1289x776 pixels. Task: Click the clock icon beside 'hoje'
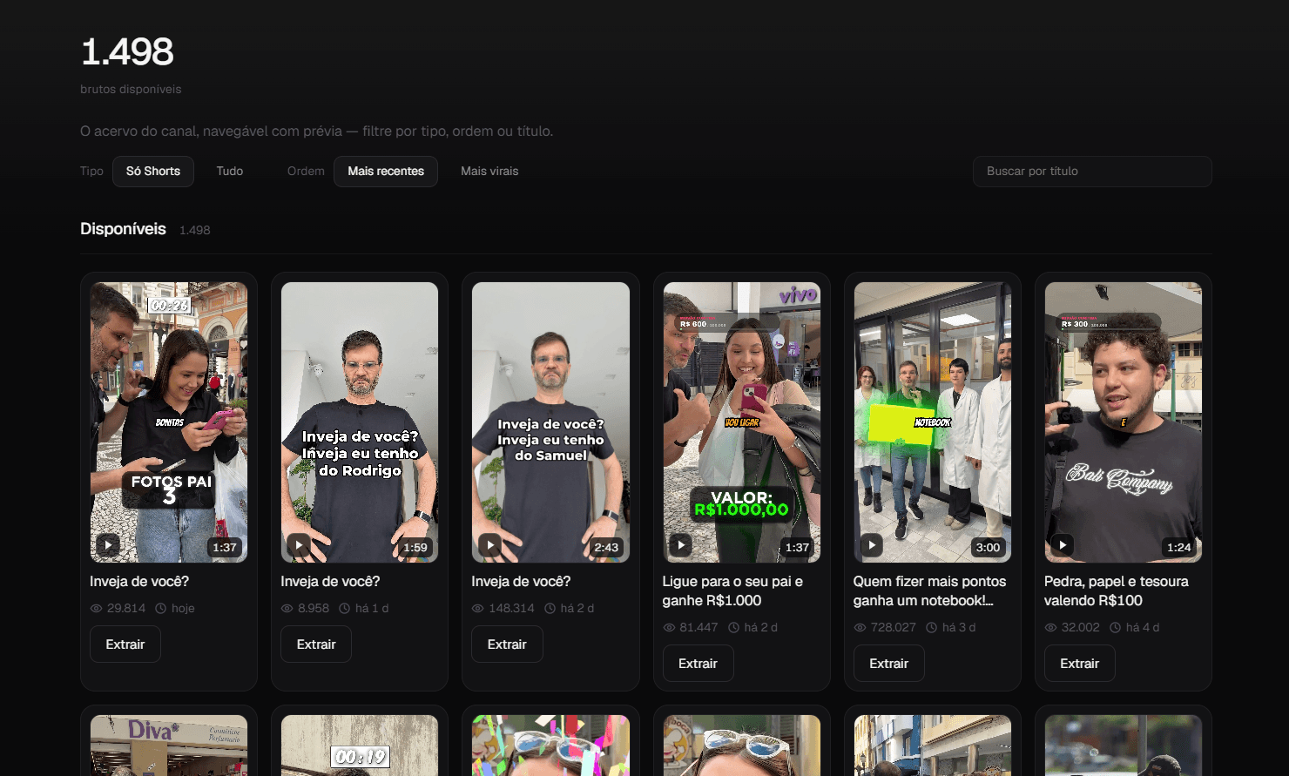pyautogui.click(x=161, y=608)
